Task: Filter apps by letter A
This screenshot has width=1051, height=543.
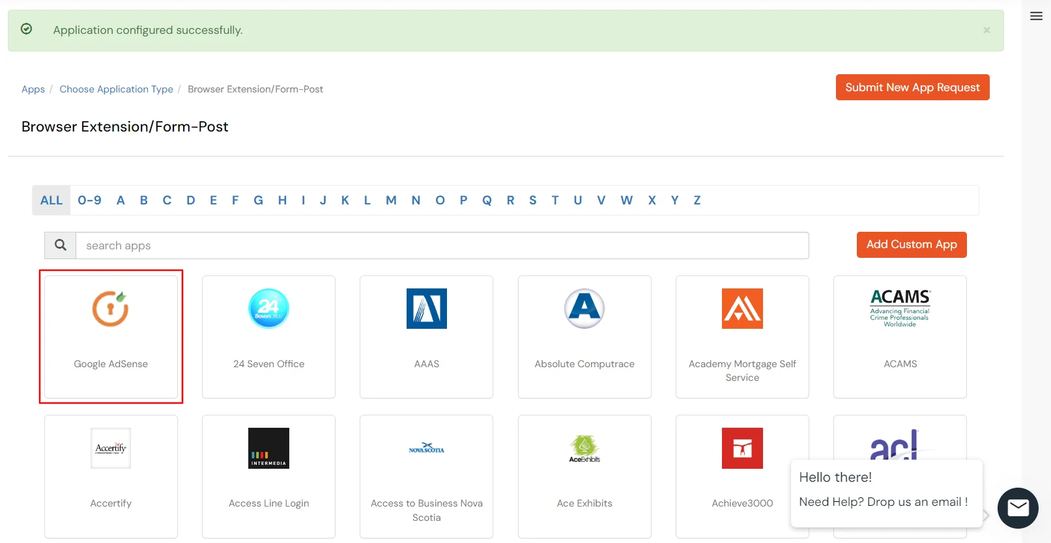Action: pyautogui.click(x=121, y=201)
